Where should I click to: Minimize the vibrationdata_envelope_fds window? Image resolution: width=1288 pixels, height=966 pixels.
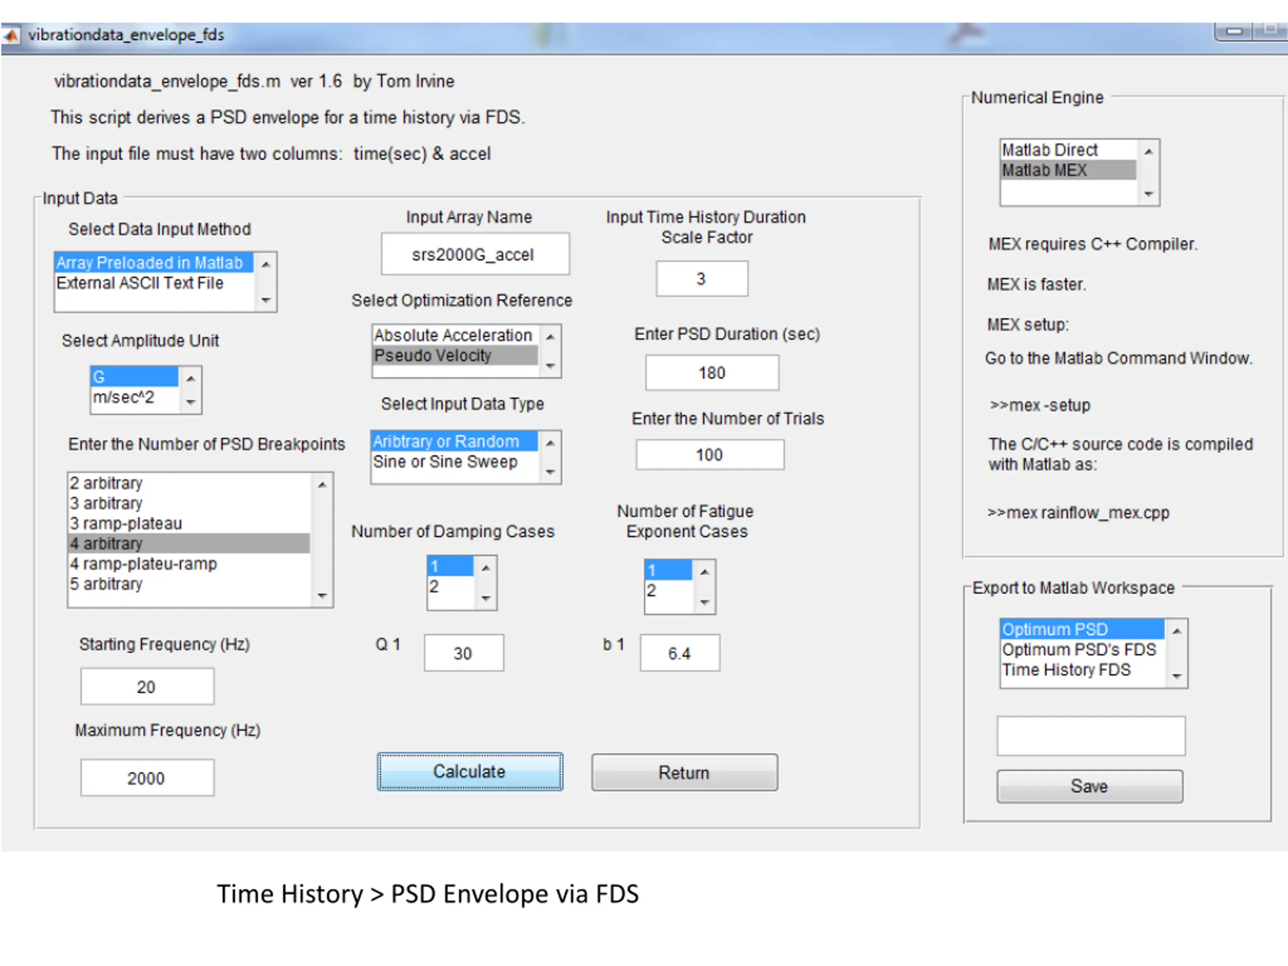point(1234,31)
